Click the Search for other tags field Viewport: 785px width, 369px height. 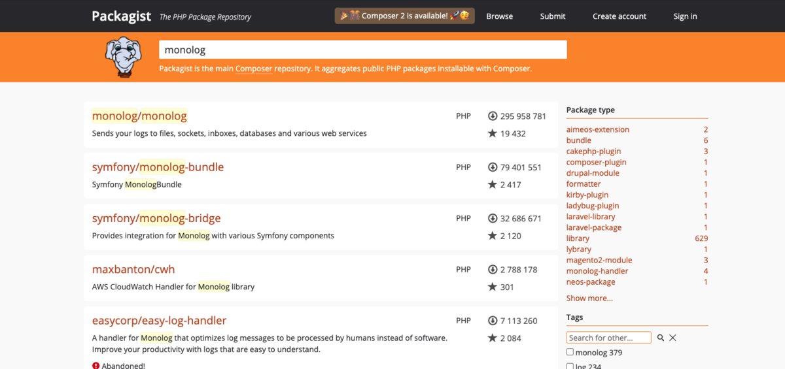[609, 338]
